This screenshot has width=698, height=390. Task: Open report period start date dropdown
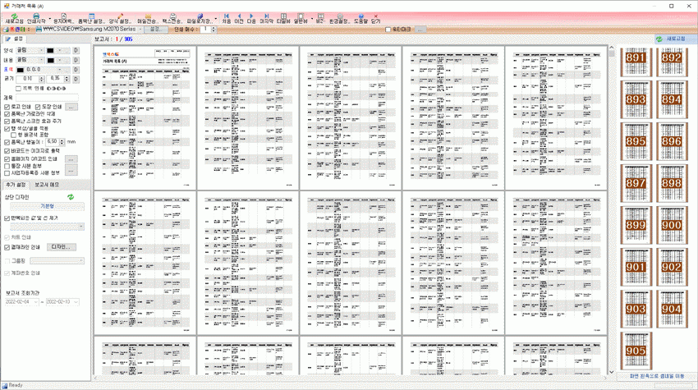click(x=35, y=302)
